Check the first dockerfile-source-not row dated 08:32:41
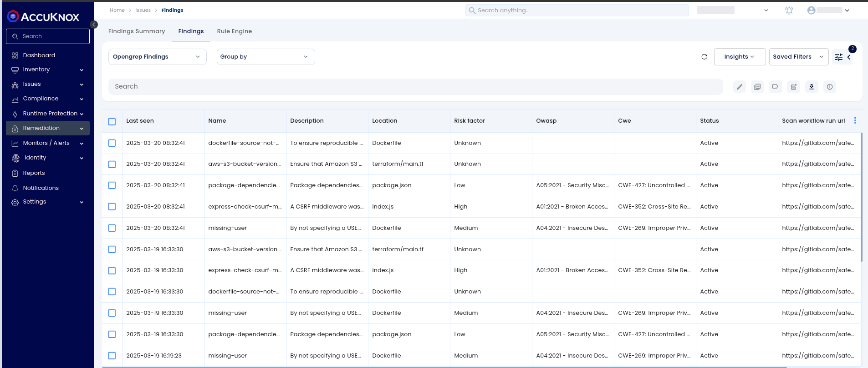 click(112, 143)
